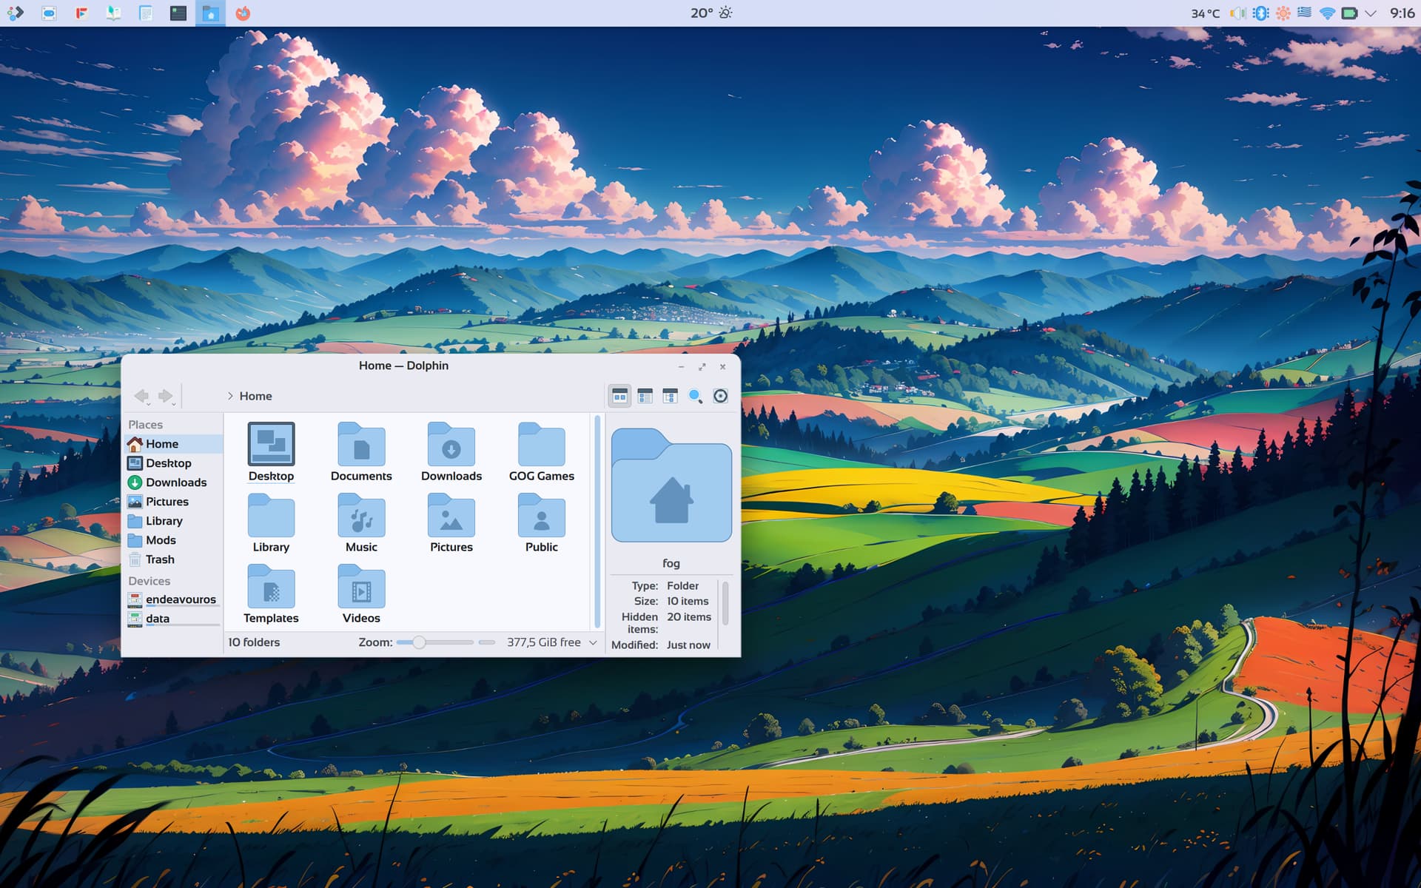This screenshot has height=888, width=1421.
Task: Switch to Compact view mode
Action: (645, 396)
